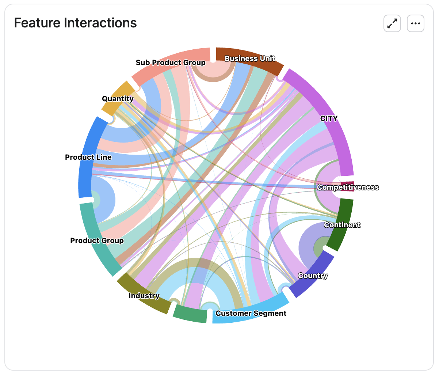Viewport: 439px width, 375px height.
Task: Click the Feature Interactions title
Action: [75, 23]
